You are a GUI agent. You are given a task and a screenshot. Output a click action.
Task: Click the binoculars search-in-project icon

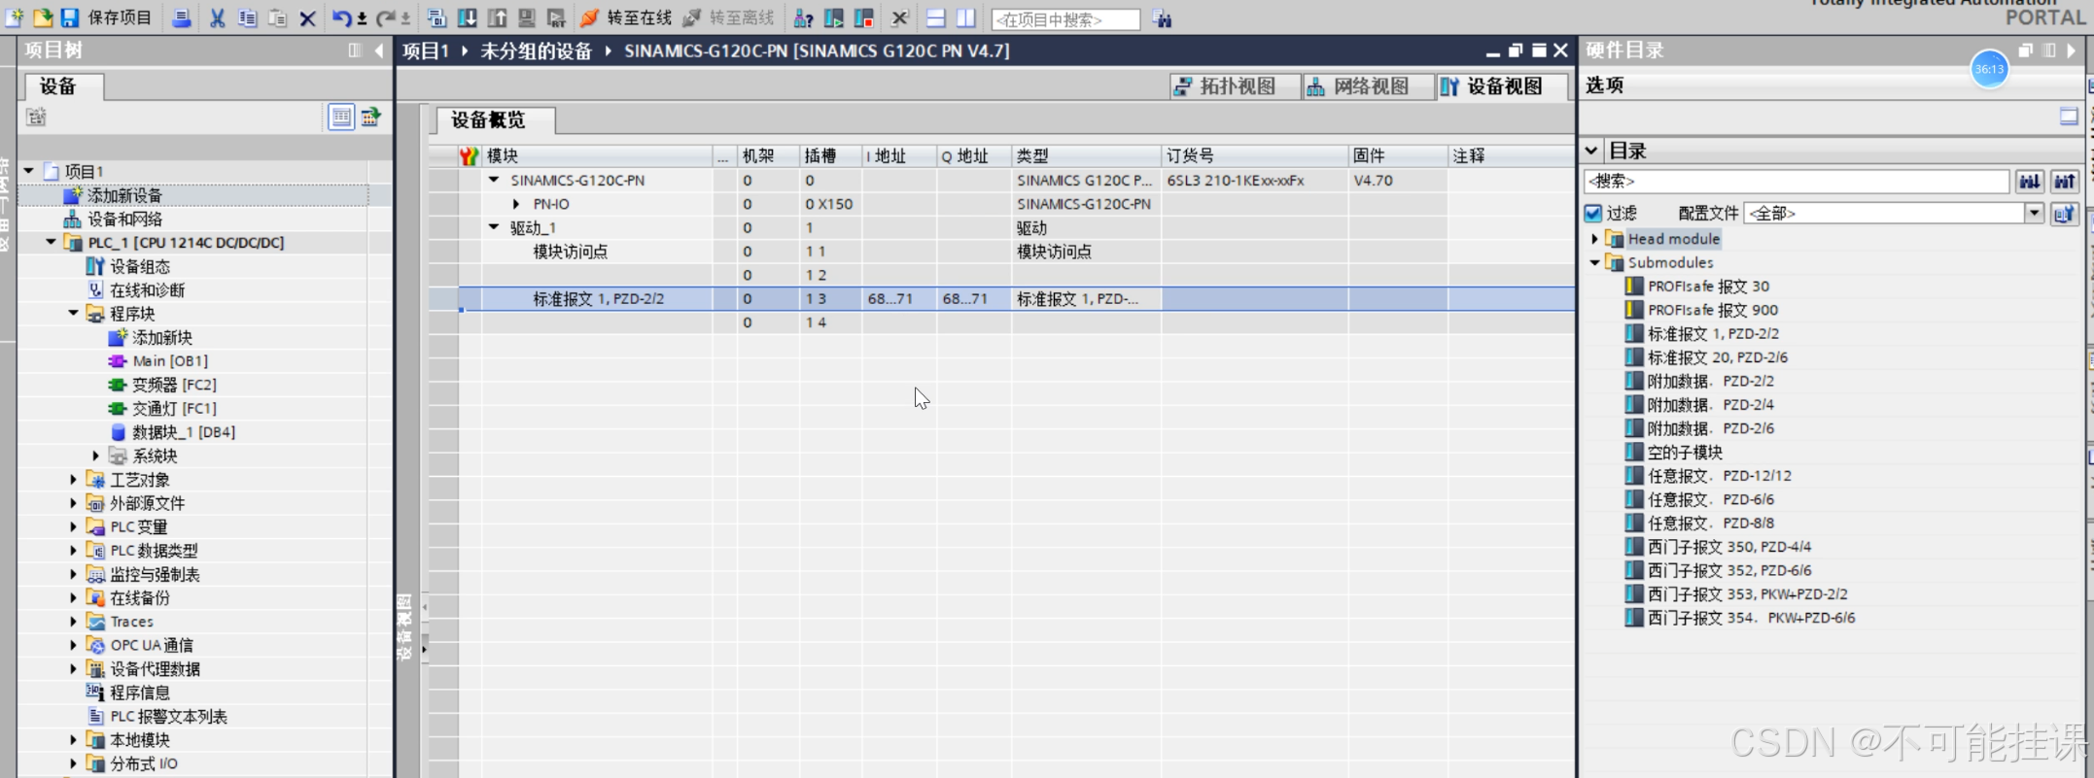[x=1163, y=19]
